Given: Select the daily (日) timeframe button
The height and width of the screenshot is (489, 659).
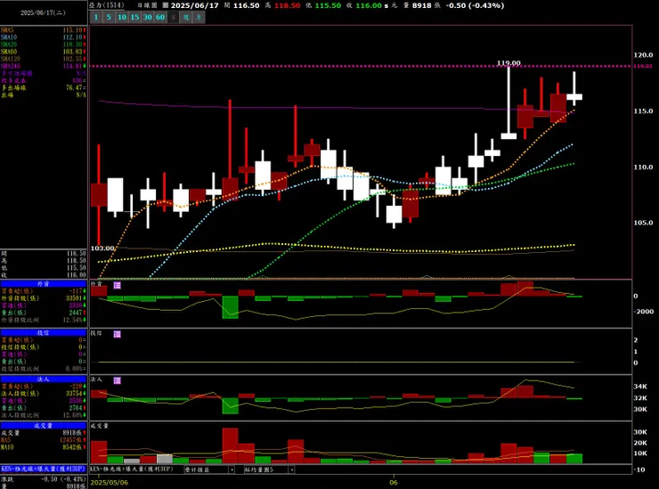Looking at the screenshot, I should (x=173, y=17).
